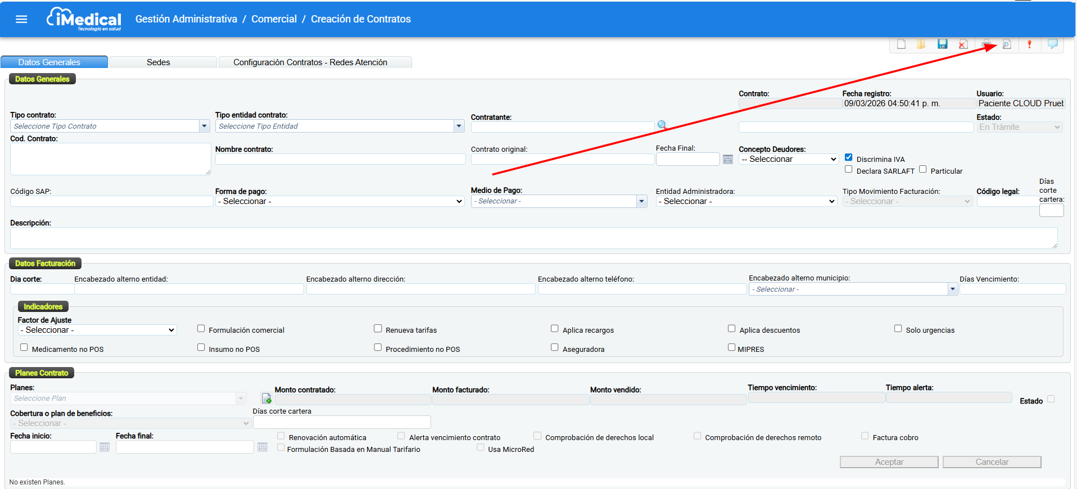Uncheck the Discrimina IVA checkbox
Screen dimensions: 1077x489
[x=849, y=157]
